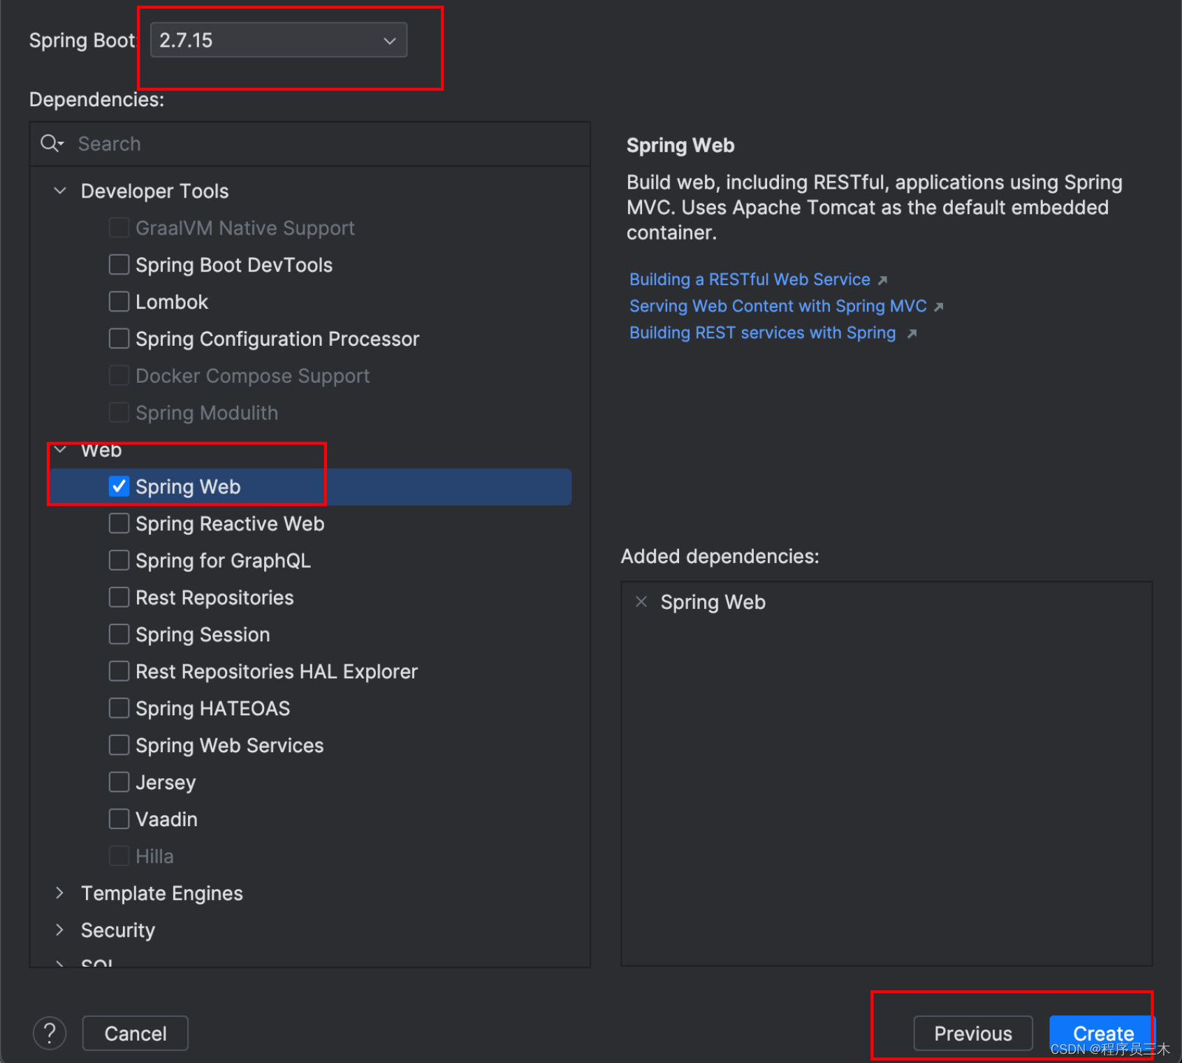Remove Spring Web from added dependencies
The height and width of the screenshot is (1063, 1182).
[x=641, y=601]
